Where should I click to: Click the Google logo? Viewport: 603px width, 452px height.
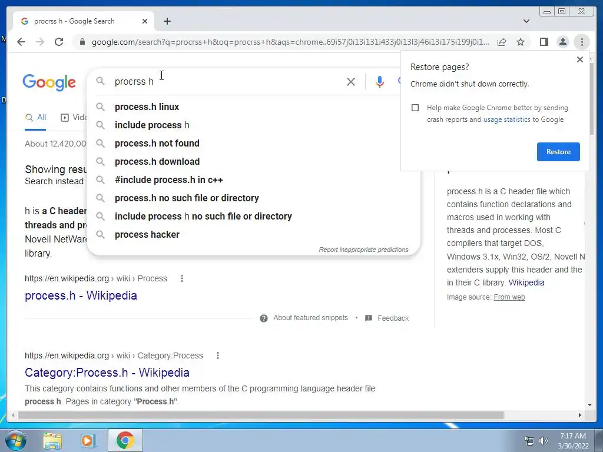click(x=49, y=82)
